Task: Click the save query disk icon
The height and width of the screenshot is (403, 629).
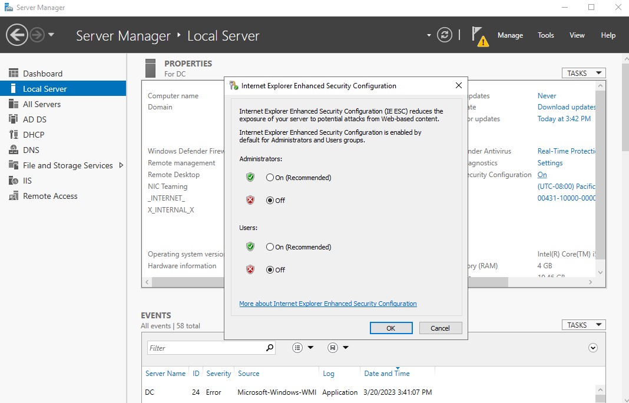Action: [333, 348]
